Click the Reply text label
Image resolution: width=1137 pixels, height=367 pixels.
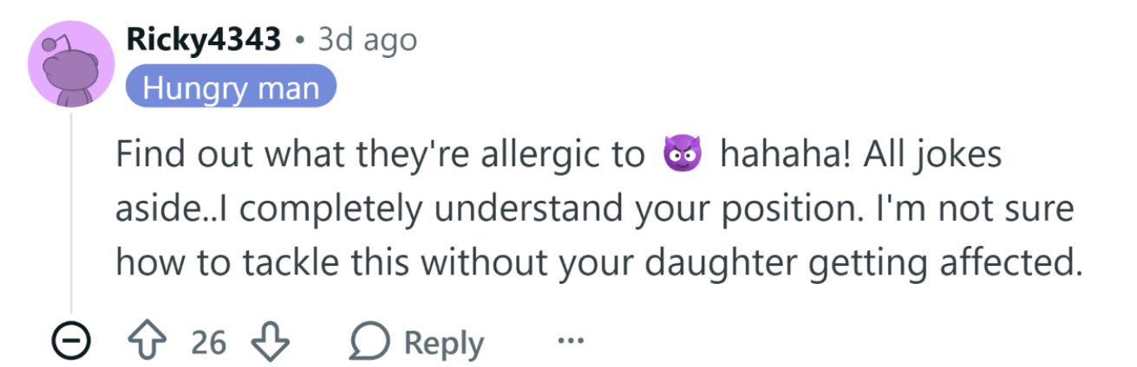444,344
